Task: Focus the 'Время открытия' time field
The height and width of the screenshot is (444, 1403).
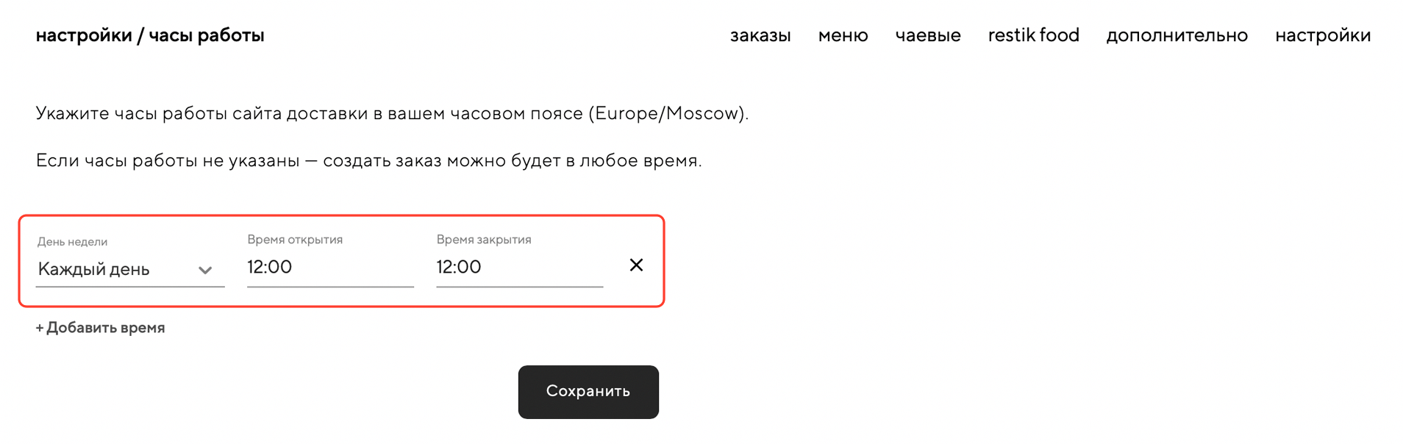Action: click(x=329, y=268)
